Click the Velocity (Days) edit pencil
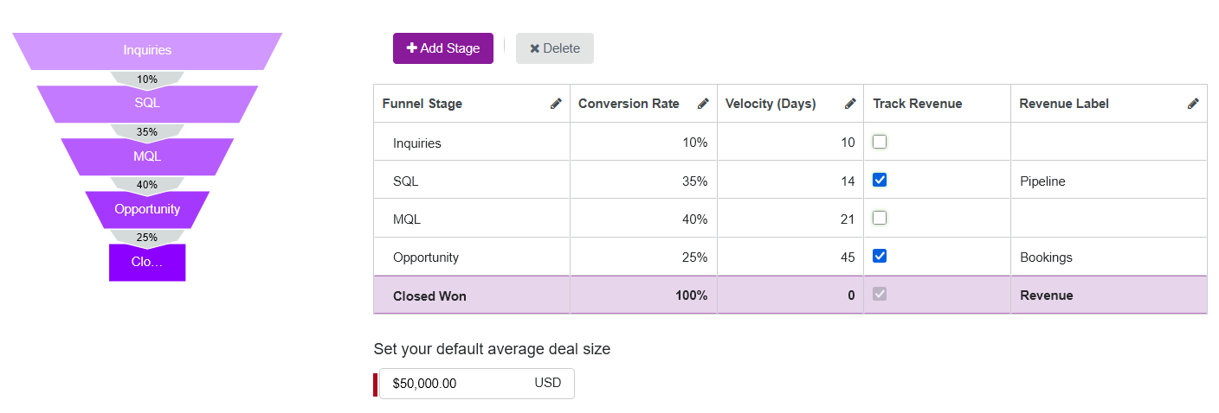Screen dimensions: 1219x413 pos(850,104)
